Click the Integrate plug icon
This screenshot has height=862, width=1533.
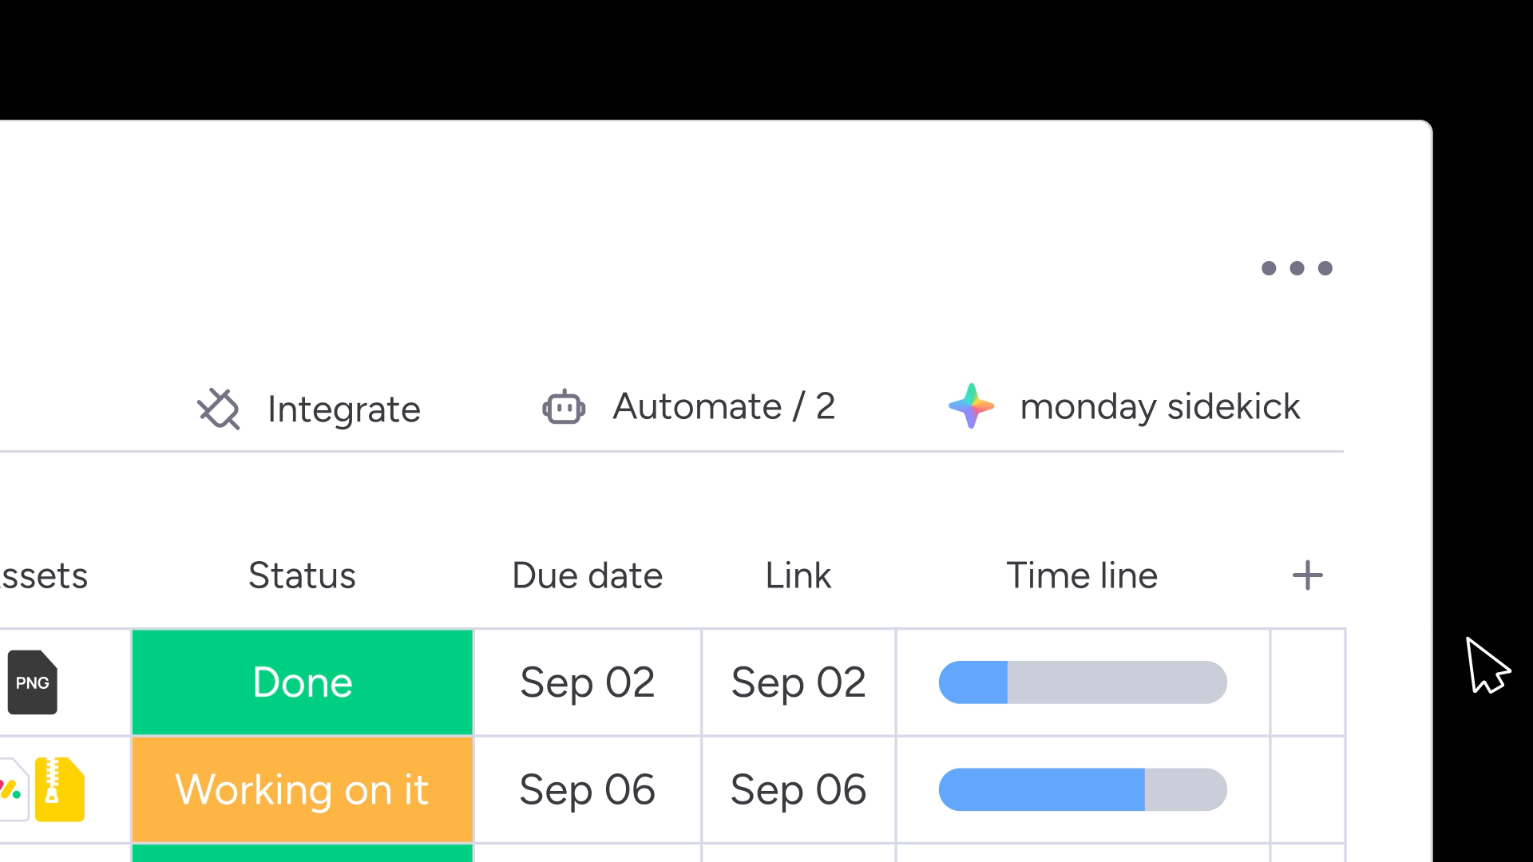(219, 409)
